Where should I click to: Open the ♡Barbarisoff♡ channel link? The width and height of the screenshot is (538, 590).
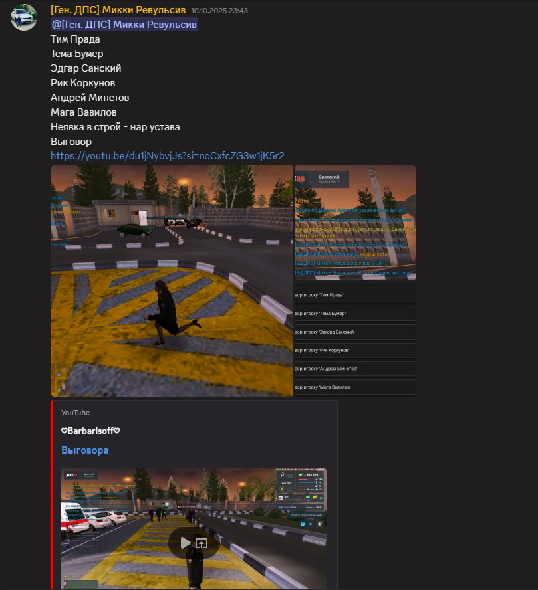click(x=90, y=431)
